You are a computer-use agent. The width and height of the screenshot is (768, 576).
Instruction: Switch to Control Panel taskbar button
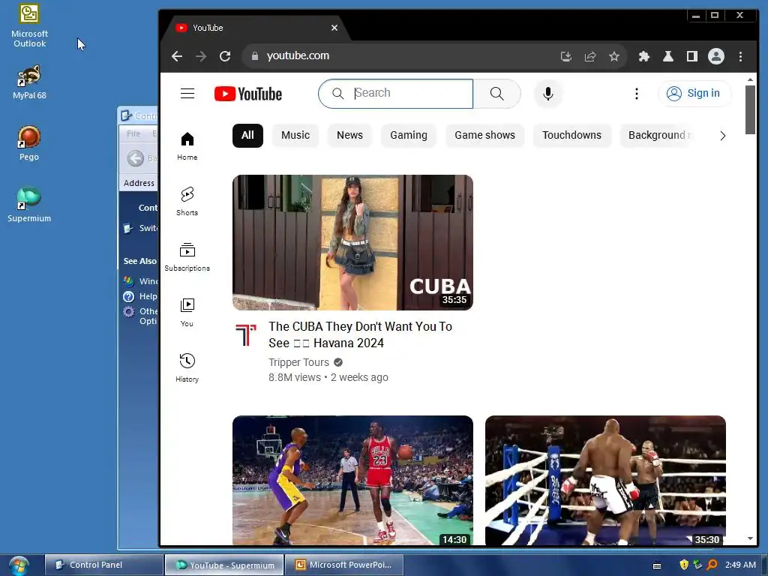[103, 565]
